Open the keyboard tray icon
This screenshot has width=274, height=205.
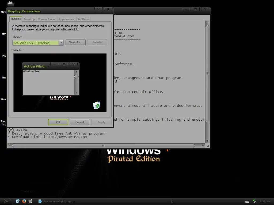pos(247,202)
